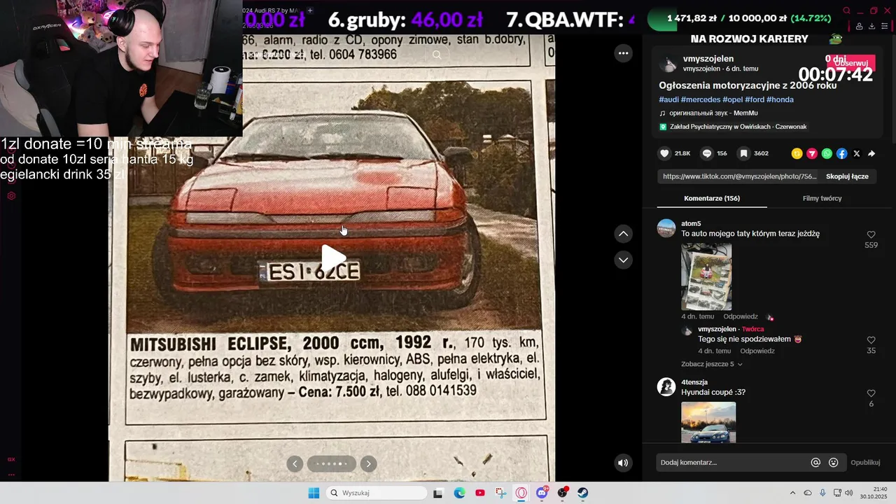Open vmyszojelen profile name
The width and height of the screenshot is (896, 504).
click(x=708, y=59)
